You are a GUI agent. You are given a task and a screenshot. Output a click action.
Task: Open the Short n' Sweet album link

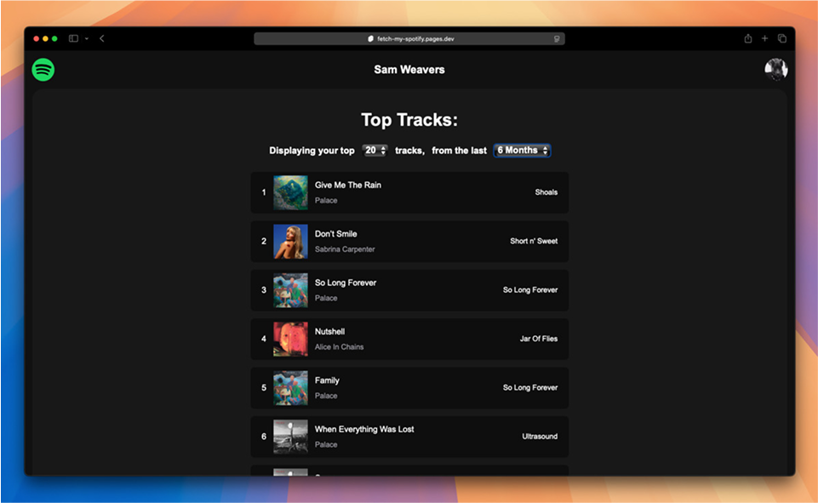tap(534, 241)
